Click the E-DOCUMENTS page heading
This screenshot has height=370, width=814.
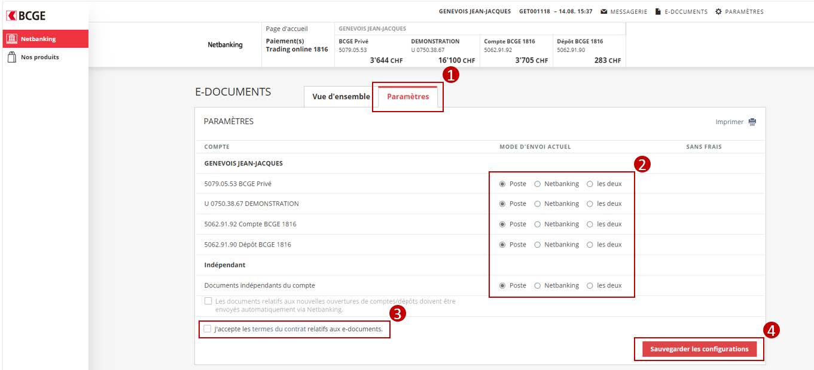pos(233,92)
